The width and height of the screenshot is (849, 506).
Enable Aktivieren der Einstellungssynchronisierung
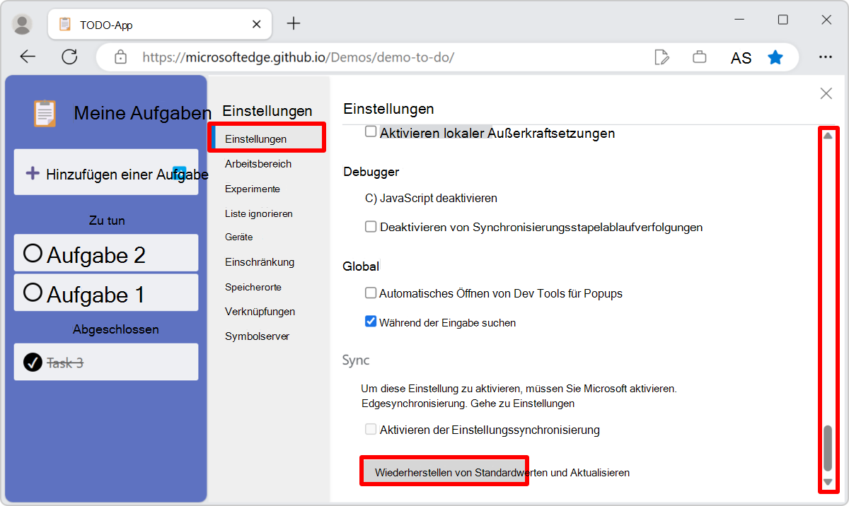click(371, 429)
